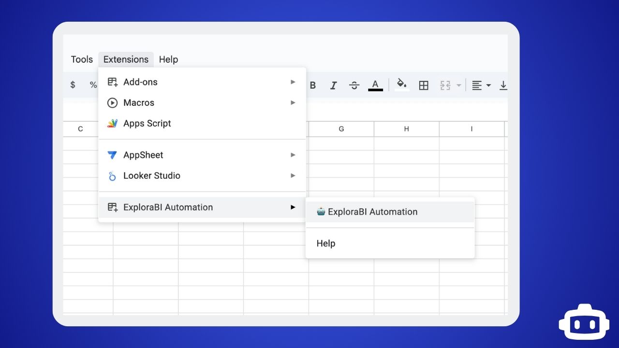The image size is (619, 348).
Task: Select ExploraBI Automation in the submenu
Action: (x=372, y=212)
